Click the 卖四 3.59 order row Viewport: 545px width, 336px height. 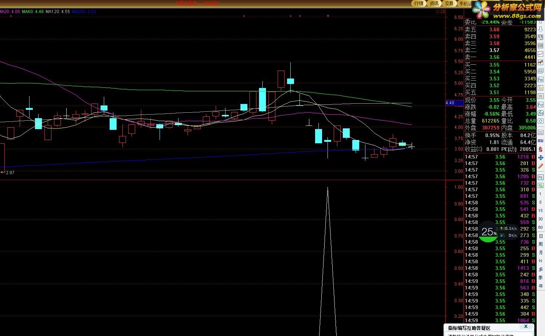click(x=500, y=36)
